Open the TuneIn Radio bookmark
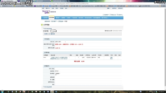The image size is (166, 93). [x=88, y=6]
